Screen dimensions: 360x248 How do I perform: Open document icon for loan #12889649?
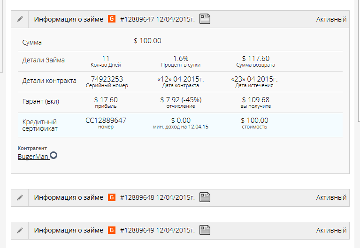(x=205, y=230)
